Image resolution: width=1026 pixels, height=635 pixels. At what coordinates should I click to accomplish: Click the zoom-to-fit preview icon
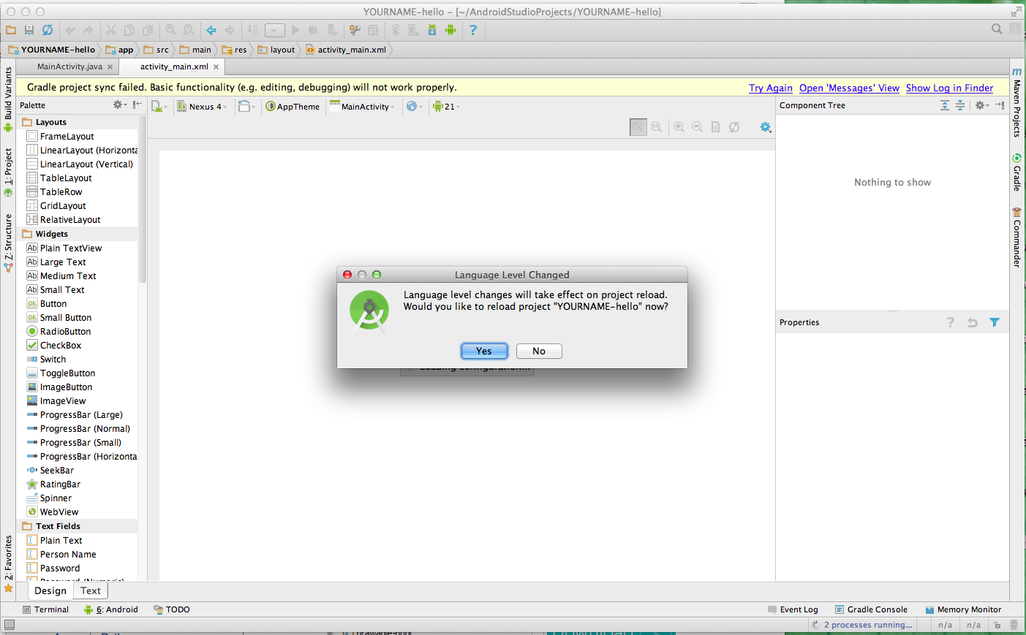point(638,126)
